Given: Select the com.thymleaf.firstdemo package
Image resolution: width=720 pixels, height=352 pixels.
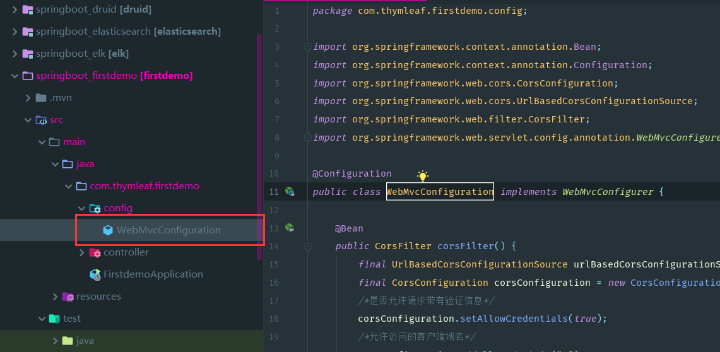Looking at the screenshot, I should coord(145,186).
